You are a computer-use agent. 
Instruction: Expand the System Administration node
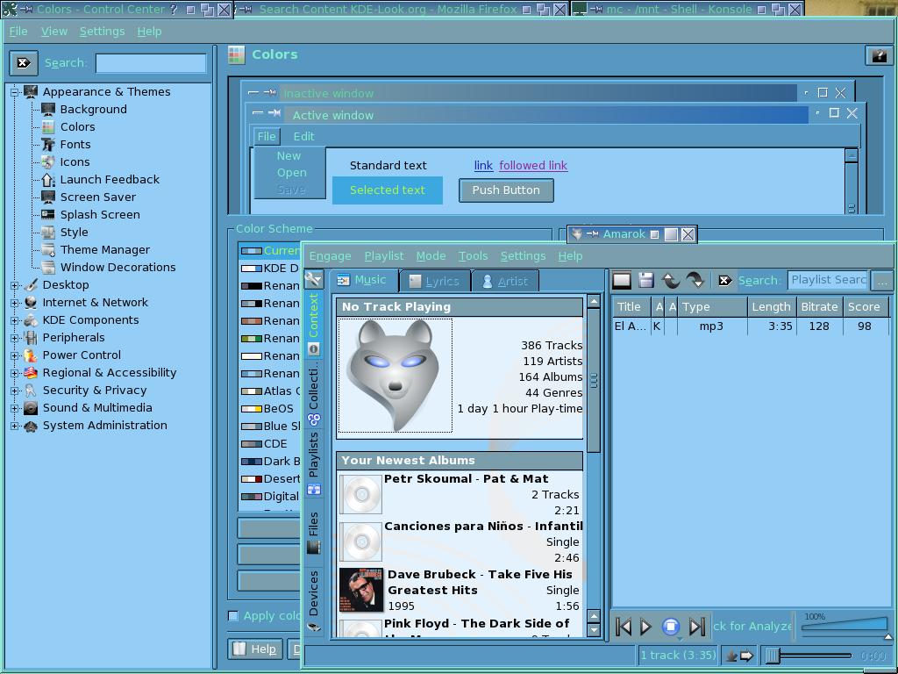coord(14,426)
